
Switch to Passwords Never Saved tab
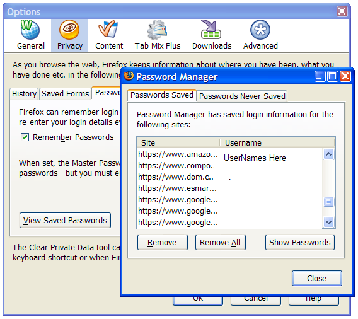tap(242, 96)
